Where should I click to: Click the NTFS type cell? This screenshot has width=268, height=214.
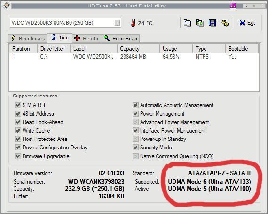(x=202, y=57)
